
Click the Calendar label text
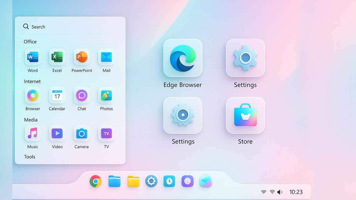point(57,109)
